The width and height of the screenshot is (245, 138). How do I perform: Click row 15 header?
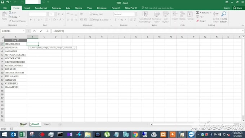(x=2, y=91)
